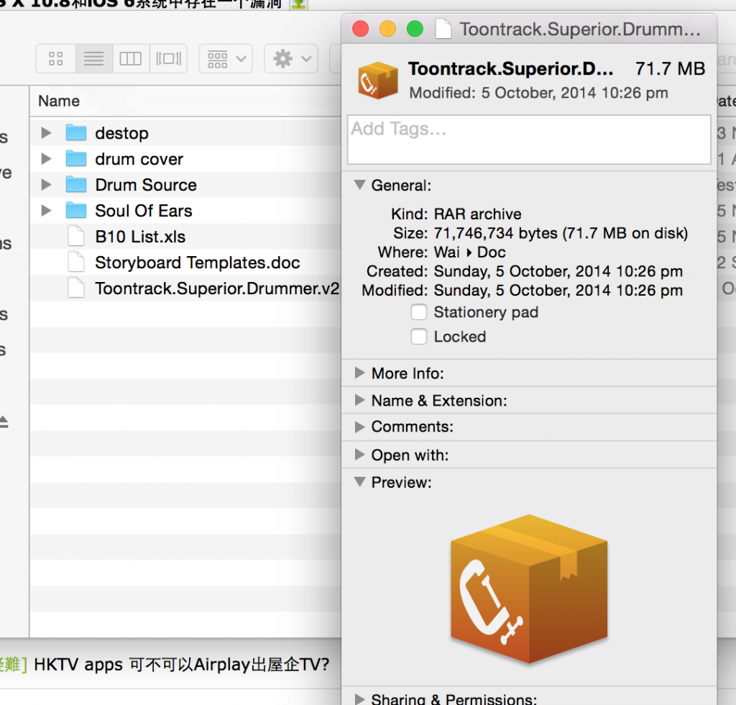Minimize the Info window
Image resolution: width=736 pixels, height=705 pixels.
point(387,29)
